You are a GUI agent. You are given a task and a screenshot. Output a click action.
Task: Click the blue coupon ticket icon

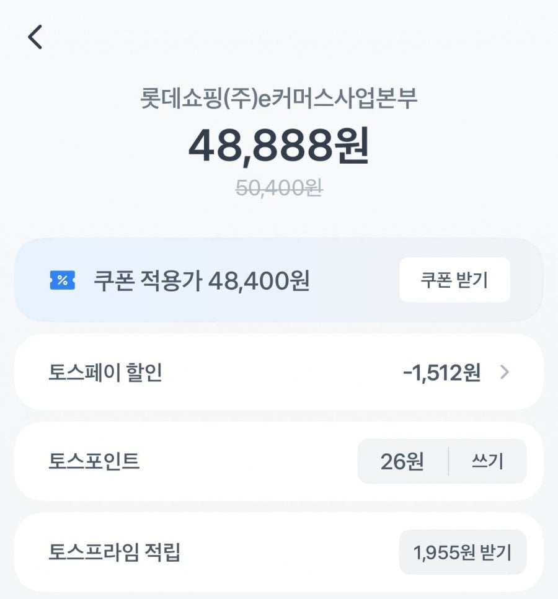[x=62, y=280]
